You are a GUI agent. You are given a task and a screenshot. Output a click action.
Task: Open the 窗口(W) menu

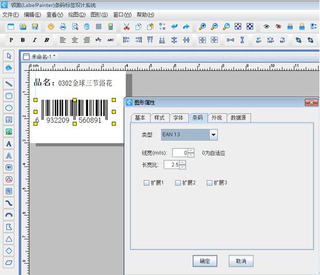(x=122, y=14)
